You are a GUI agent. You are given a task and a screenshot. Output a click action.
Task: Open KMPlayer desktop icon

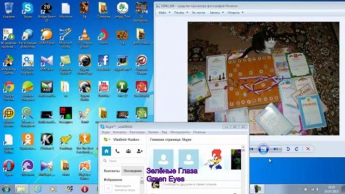click(x=46, y=63)
